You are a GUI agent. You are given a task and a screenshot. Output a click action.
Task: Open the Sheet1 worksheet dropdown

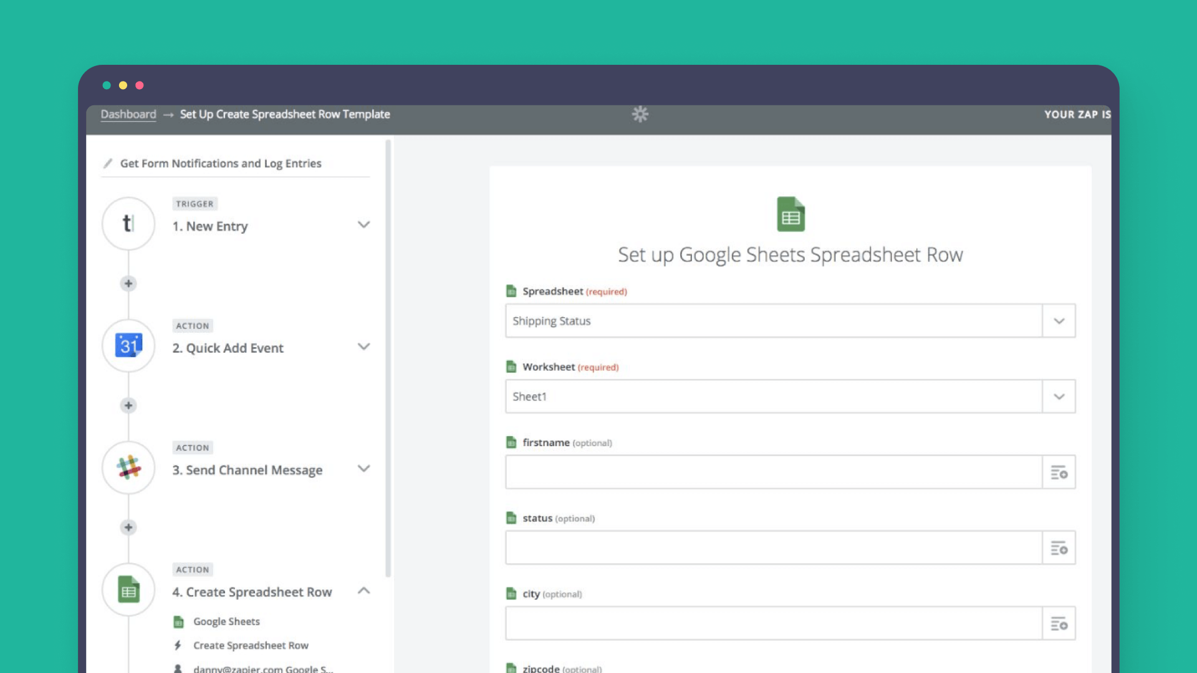click(1059, 396)
